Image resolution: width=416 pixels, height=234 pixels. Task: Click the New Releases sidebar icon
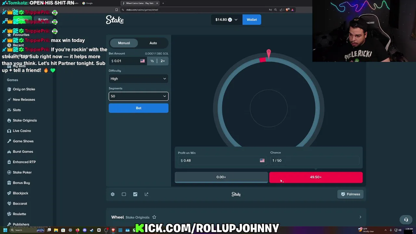click(9, 99)
